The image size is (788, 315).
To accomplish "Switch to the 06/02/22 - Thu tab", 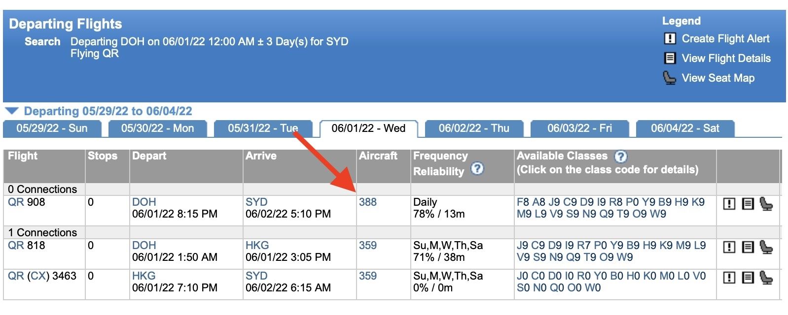I will [x=474, y=128].
